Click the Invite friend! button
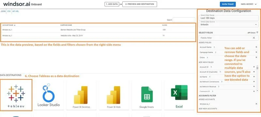The width and height of the screenshot is (261, 117). (x=228, y=4)
